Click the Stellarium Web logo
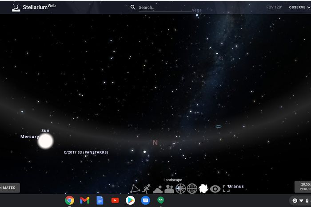This screenshot has width=311, height=207. (34, 8)
